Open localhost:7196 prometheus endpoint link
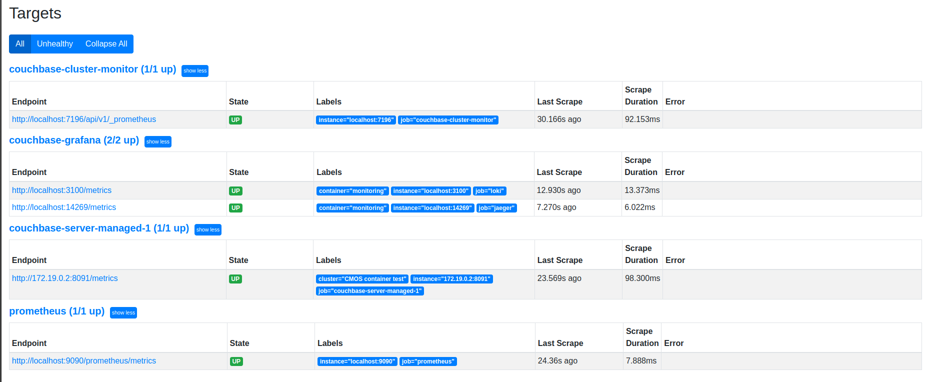 click(84, 119)
